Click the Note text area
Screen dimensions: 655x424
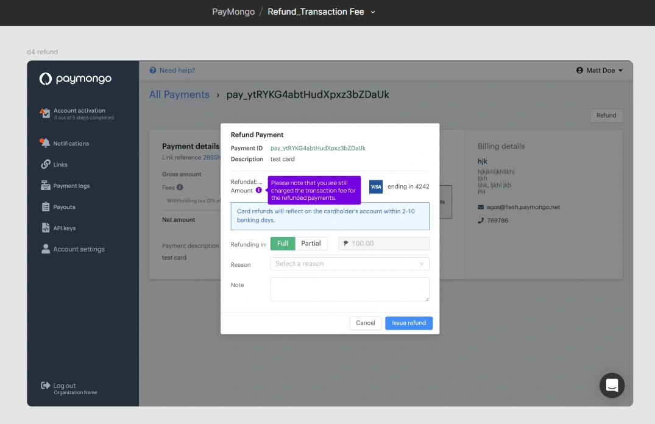tap(350, 289)
